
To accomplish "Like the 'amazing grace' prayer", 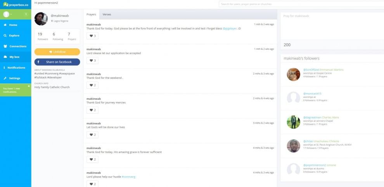I will [92, 160].
